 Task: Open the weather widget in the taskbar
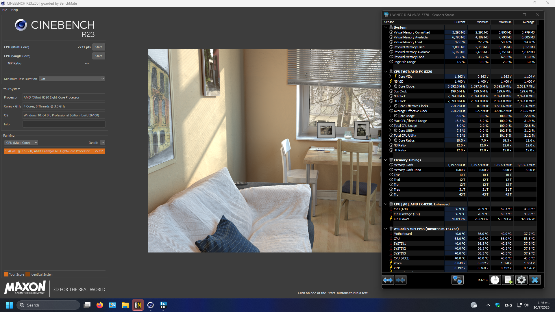474,305
